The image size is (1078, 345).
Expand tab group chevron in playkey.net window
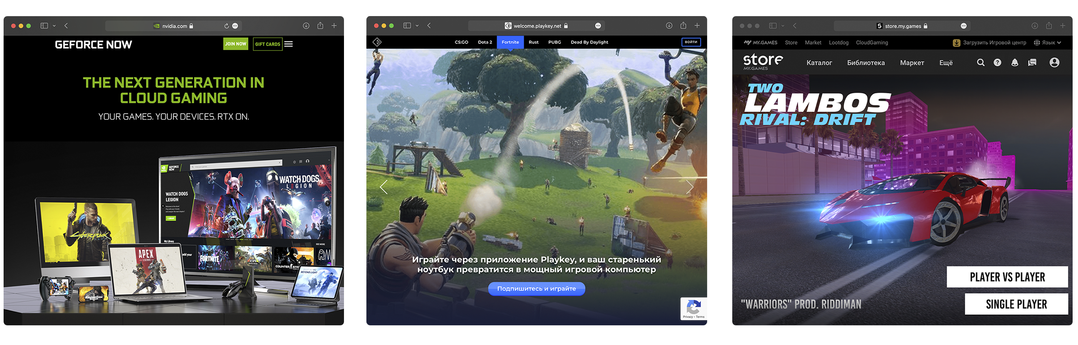417,26
